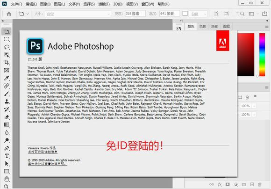Open the opacity 100% dropdown arrow
This screenshot has width=271, height=189.
[254, 106]
